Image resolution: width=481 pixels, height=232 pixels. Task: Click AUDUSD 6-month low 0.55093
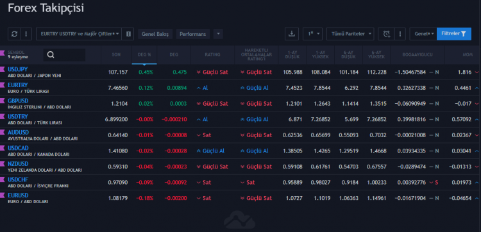click(349, 135)
